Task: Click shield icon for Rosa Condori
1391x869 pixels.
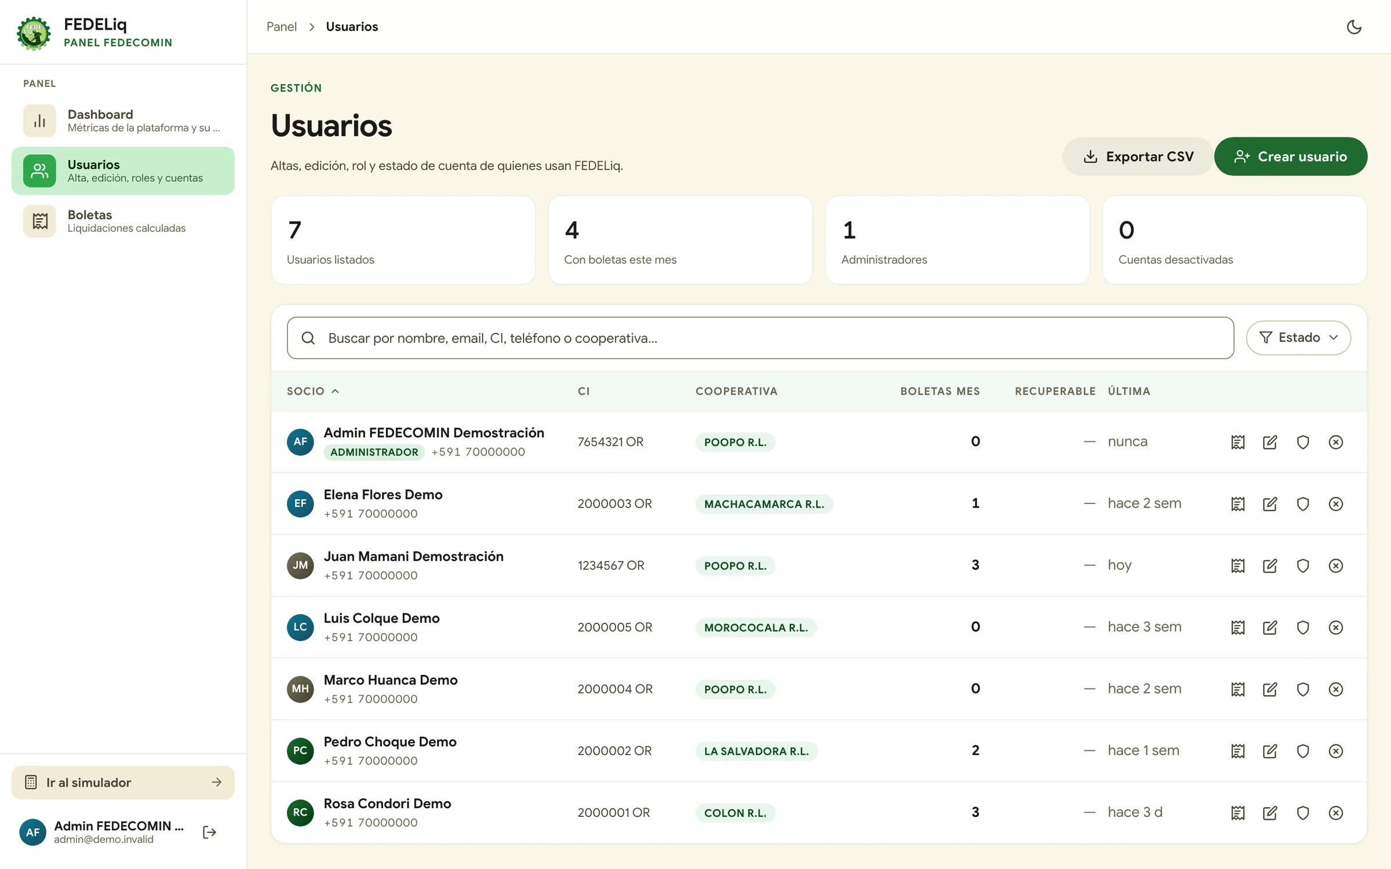Action: click(1303, 813)
